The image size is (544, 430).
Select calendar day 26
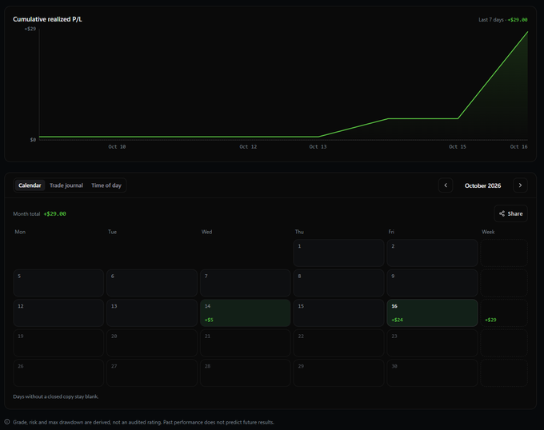[x=58, y=372]
